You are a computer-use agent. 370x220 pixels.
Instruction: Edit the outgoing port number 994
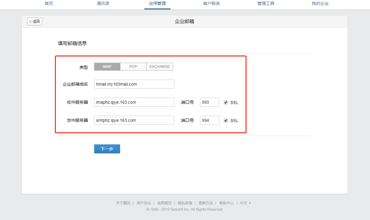pos(209,121)
